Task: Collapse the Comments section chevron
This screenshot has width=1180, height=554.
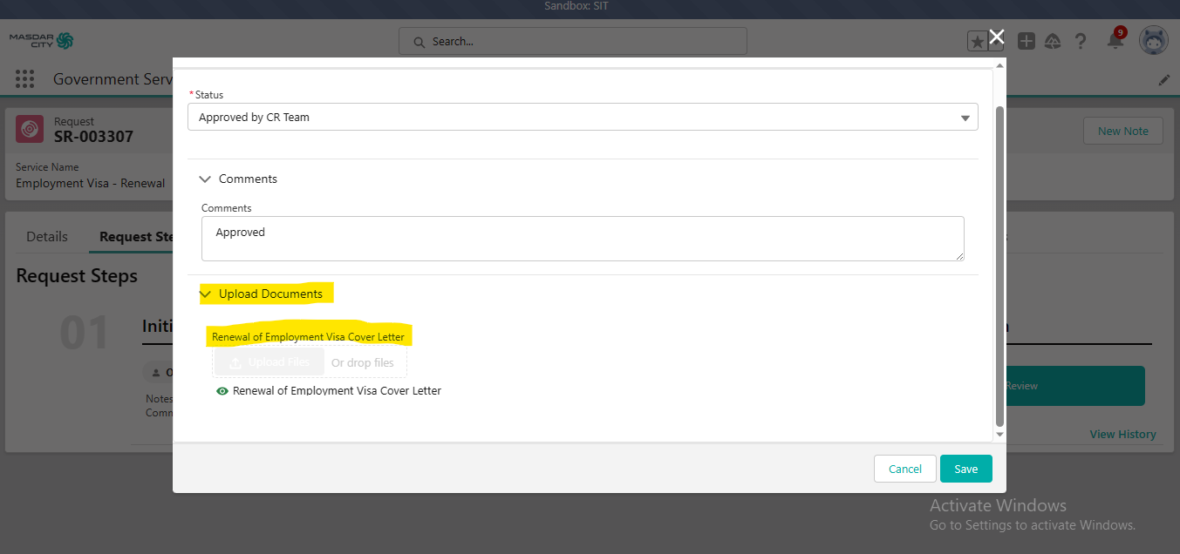Action: (x=206, y=179)
